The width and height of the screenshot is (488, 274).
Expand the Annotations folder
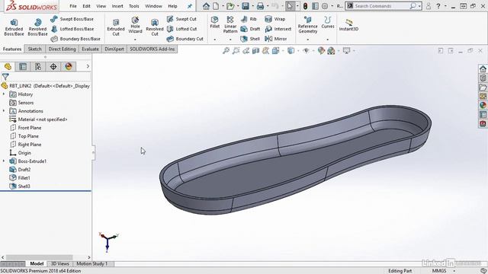[x=4, y=110]
